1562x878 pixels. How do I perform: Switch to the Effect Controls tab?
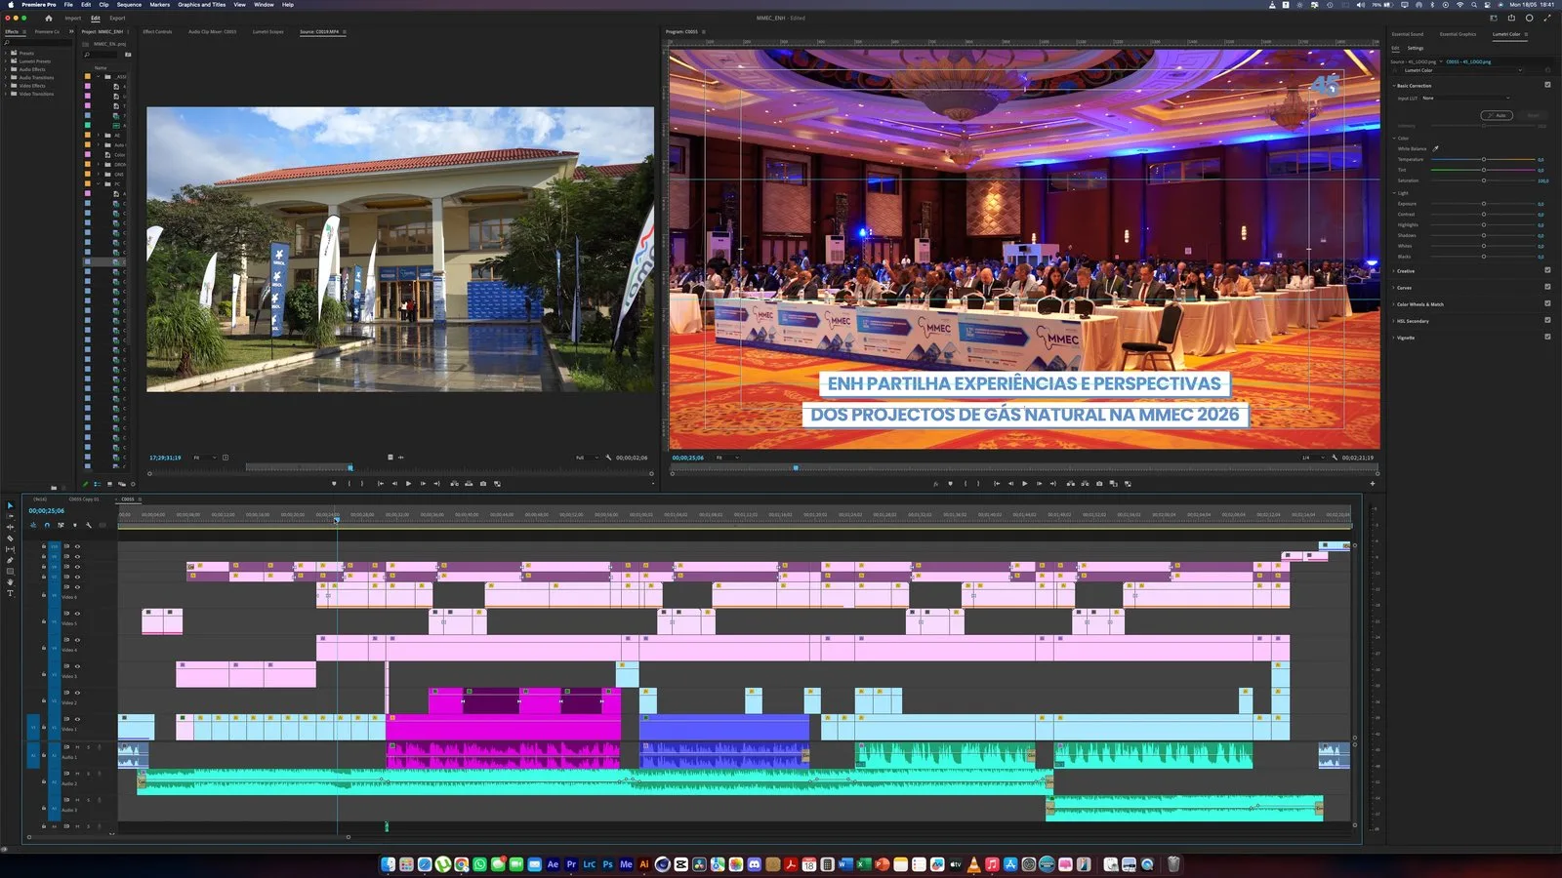(x=157, y=31)
